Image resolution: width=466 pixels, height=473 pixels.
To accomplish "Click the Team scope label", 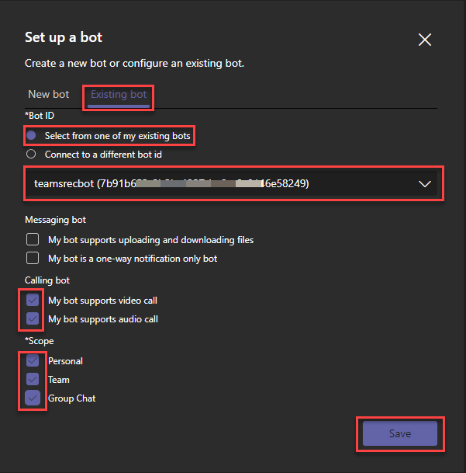I will (59, 380).
